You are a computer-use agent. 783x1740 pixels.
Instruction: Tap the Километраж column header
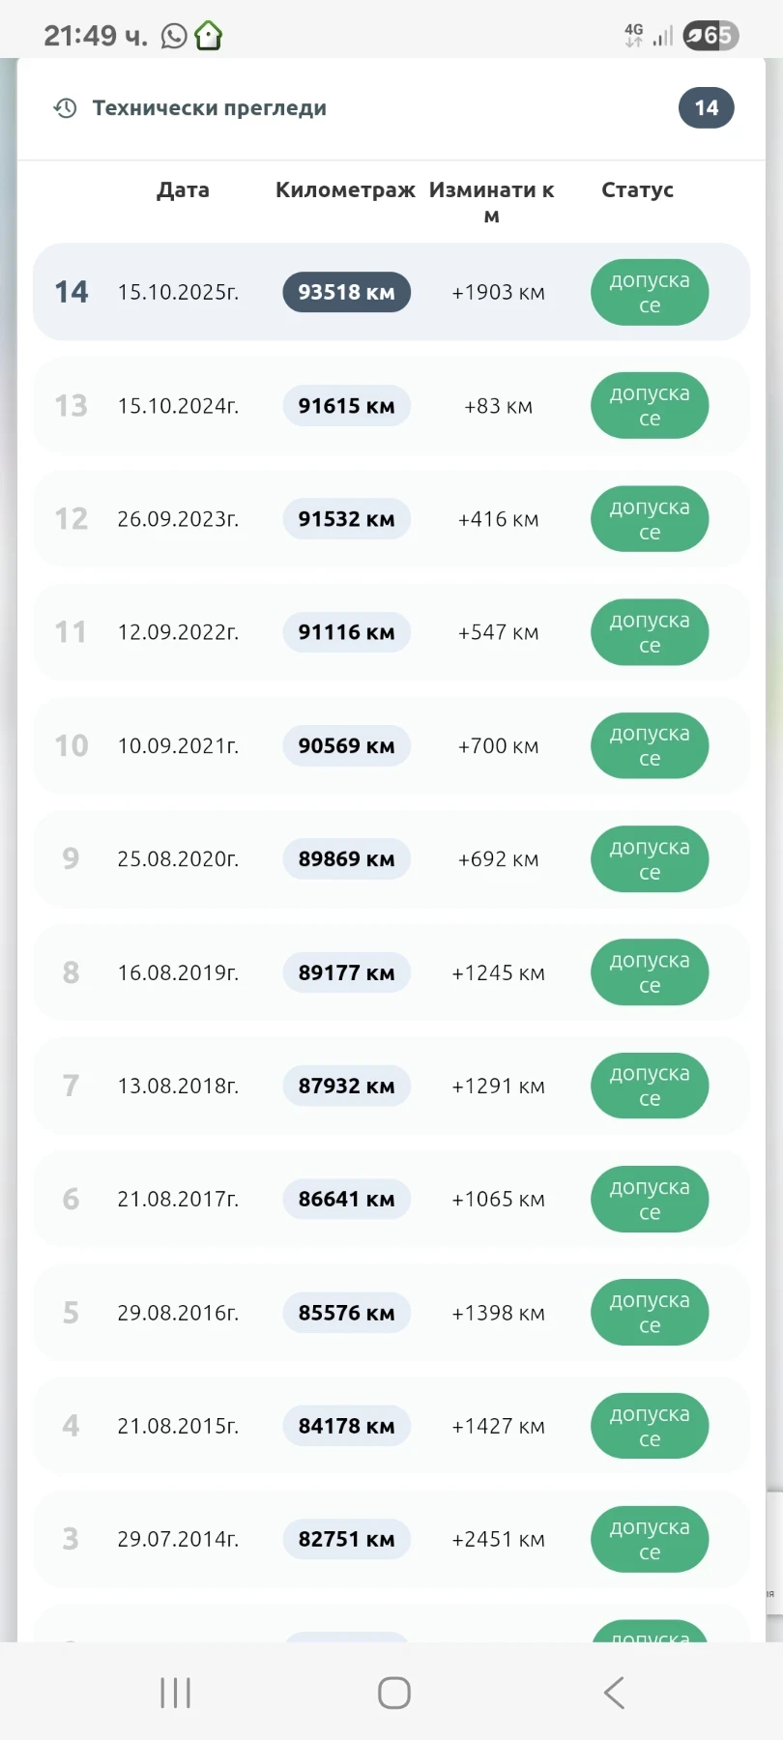[x=345, y=190]
